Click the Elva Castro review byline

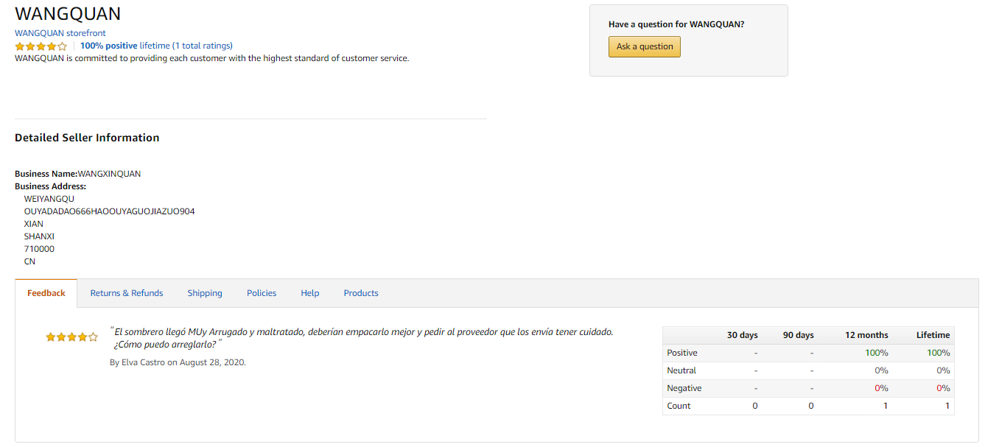(x=178, y=362)
